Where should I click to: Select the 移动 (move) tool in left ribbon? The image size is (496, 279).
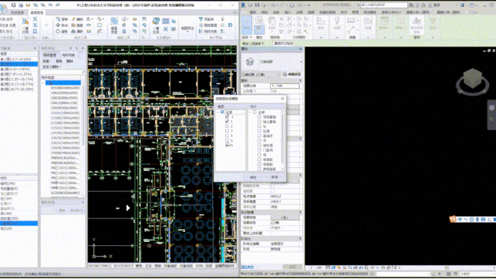(x=62, y=25)
